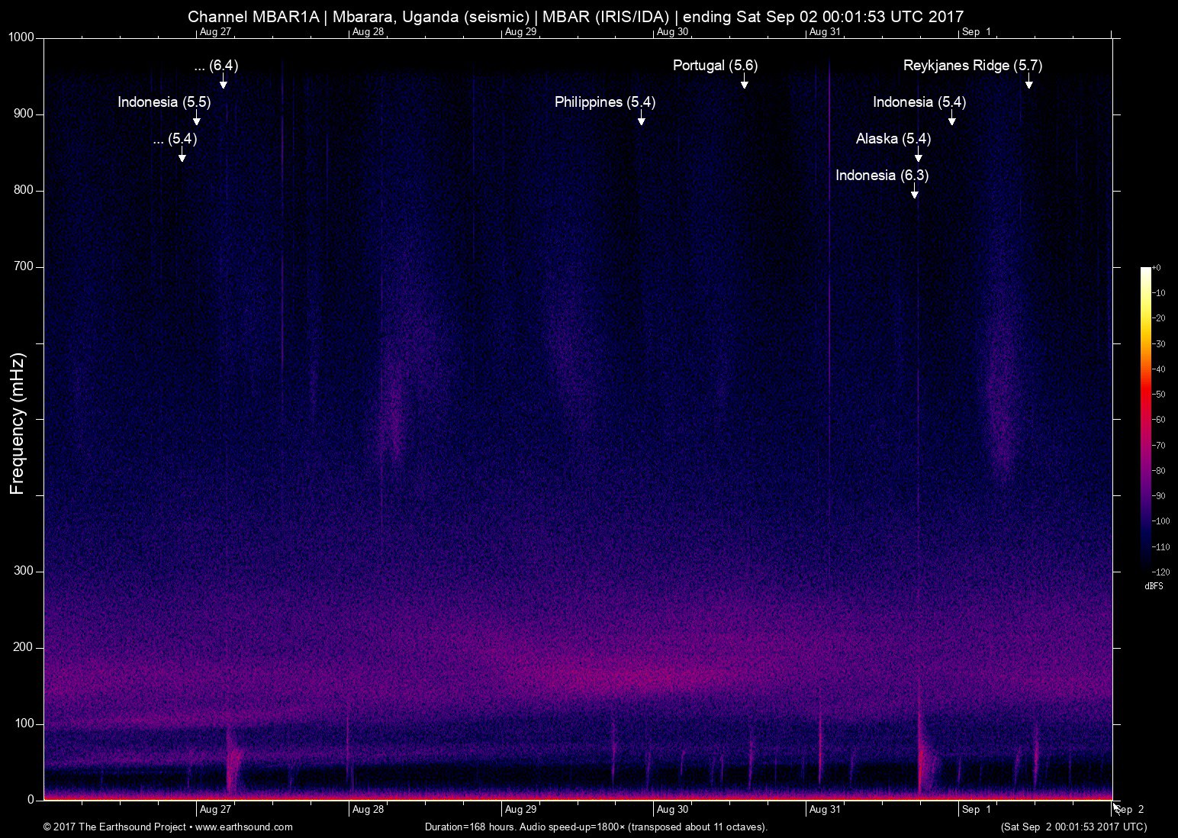1178x838 pixels.
Task: Click the Frequency (mHz) axis label
Action: pos(18,424)
